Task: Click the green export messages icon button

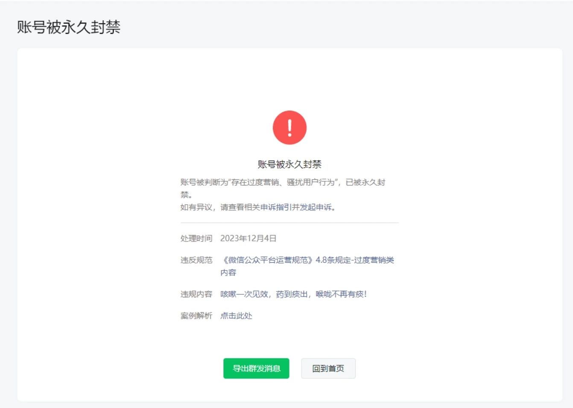Action: click(x=256, y=368)
